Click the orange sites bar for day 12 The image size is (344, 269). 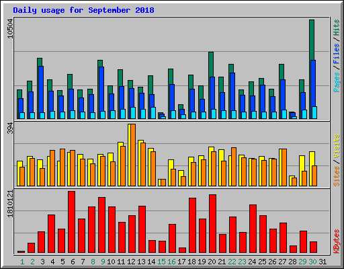(133, 155)
